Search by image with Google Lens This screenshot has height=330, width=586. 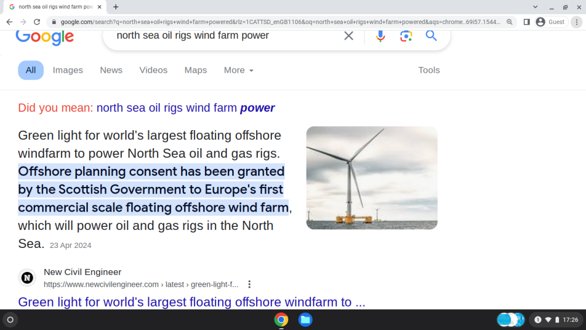click(406, 36)
